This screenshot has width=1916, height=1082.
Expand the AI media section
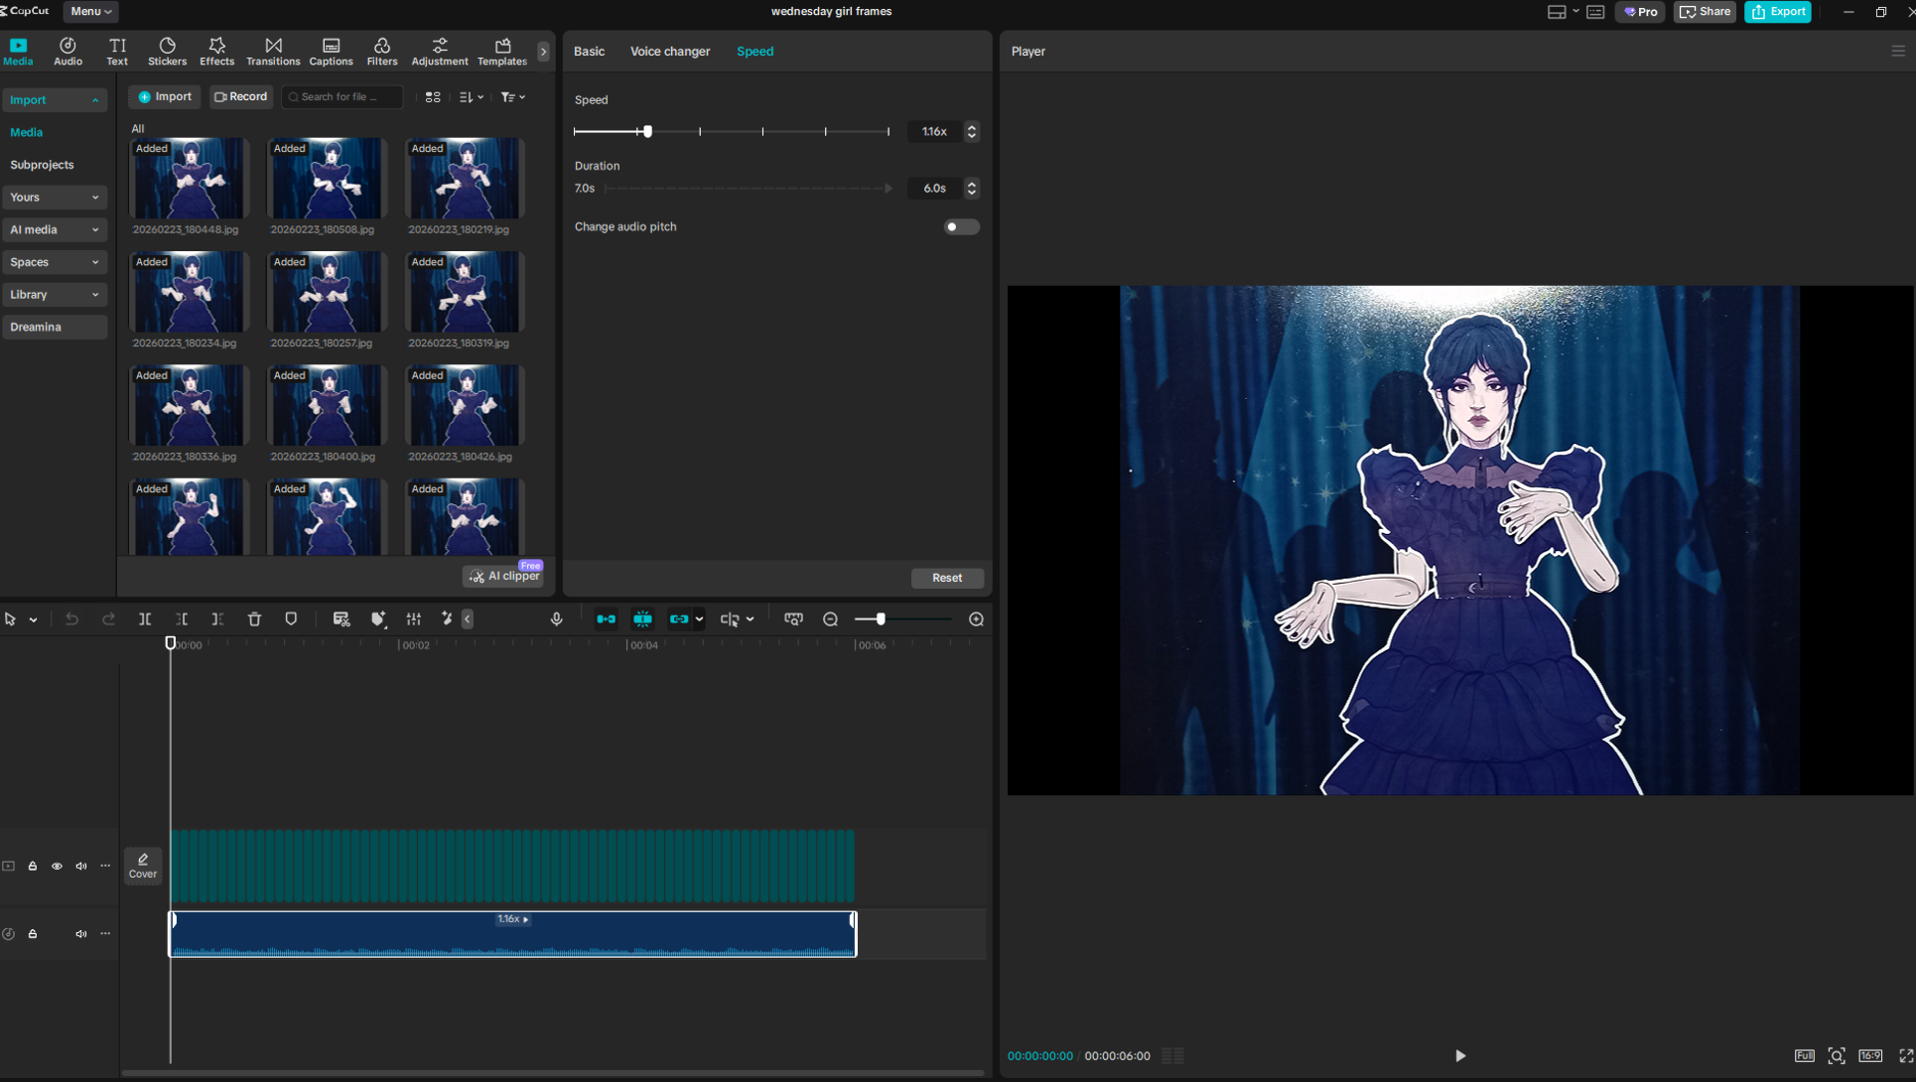(x=54, y=229)
